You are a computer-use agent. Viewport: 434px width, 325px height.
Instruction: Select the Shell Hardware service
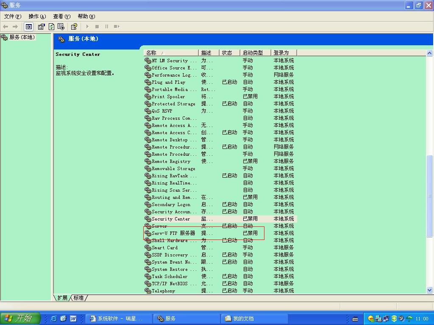point(220,240)
